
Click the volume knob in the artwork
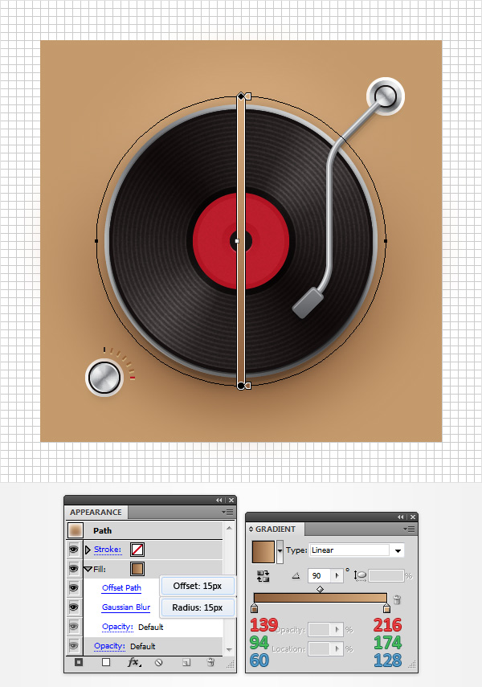click(x=104, y=377)
